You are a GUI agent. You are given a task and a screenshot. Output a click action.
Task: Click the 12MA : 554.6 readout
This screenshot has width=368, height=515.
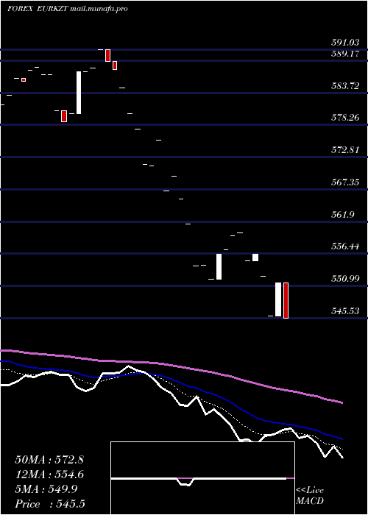(49, 475)
